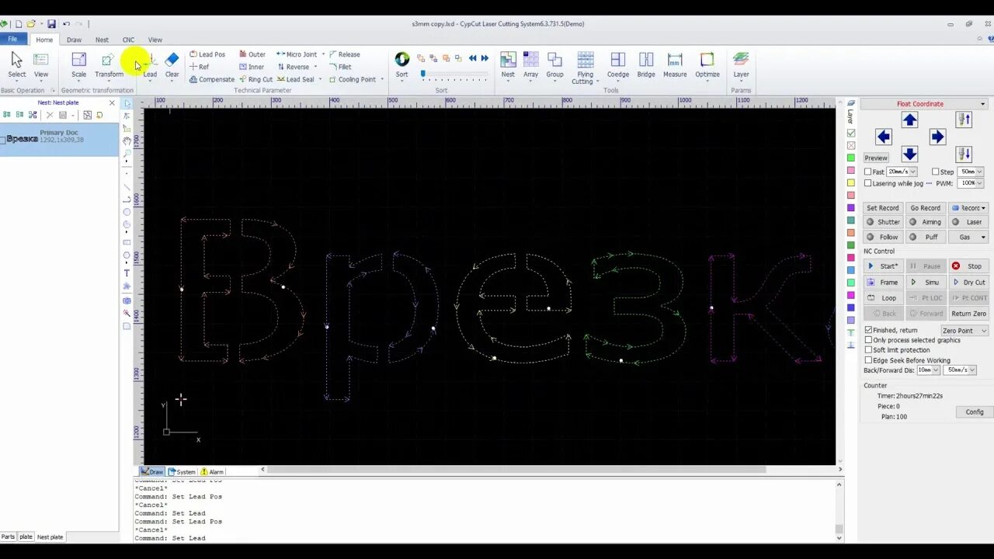Click the Lead Pos command
Viewport: 994px width, 559px height.
pyautogui.click(x=207, y=54)
